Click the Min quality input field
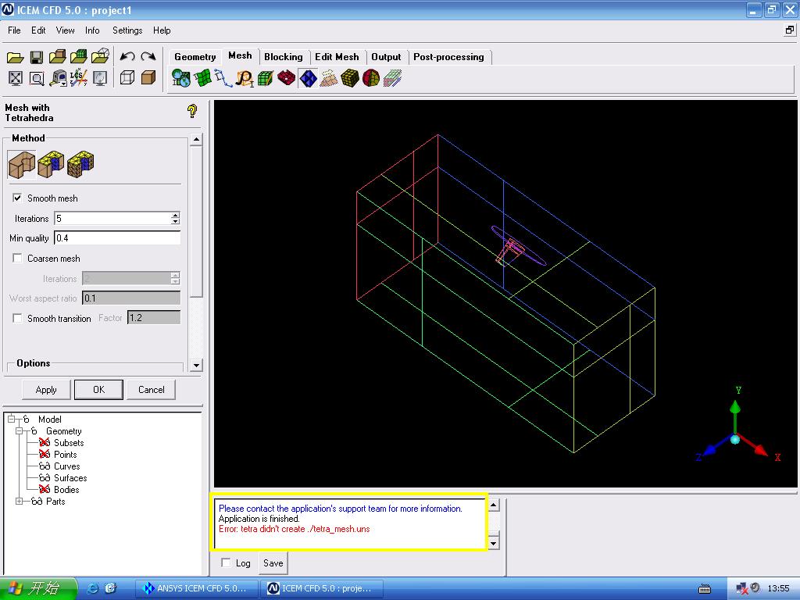 [x=117, y=238]
